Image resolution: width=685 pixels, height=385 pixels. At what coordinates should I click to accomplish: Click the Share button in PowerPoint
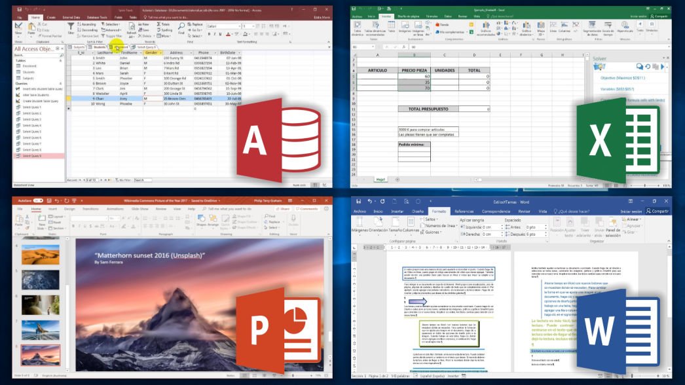[284, 209]
